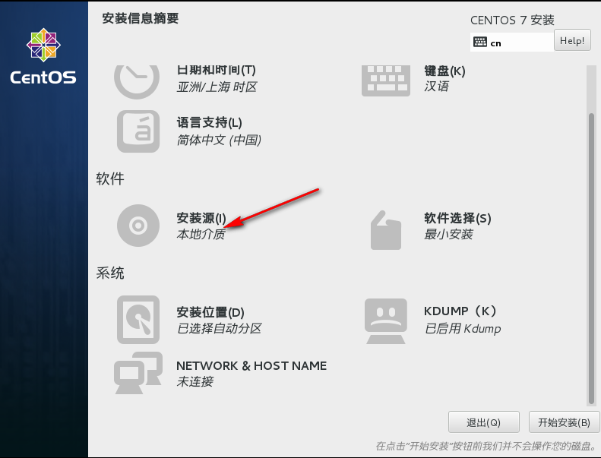Open the Software Selection package icon
The height and width of the screenshot is (458, 601).
point(385,230)
